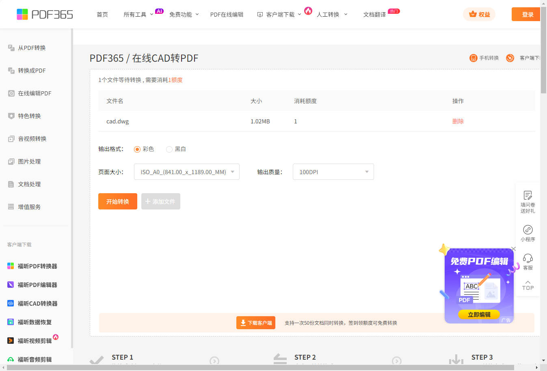Close the floating PDF editor ad
The image size is (547, 371).
tap(513, 249)
